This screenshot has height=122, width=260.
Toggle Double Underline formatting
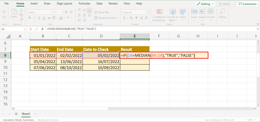coord(44,18)
